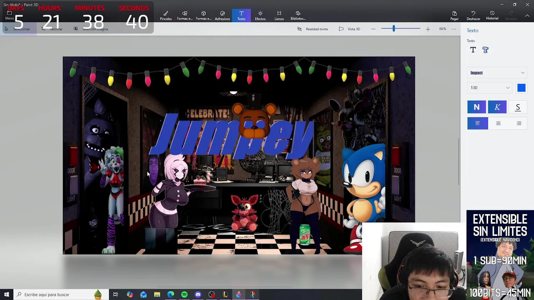
Task: Open the 2D shapes tool
Action: pos(184,15)
